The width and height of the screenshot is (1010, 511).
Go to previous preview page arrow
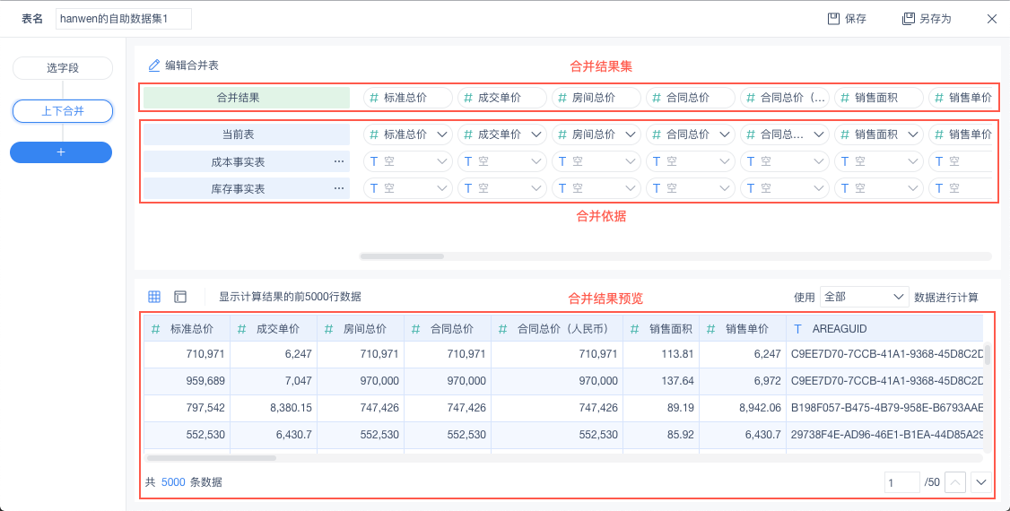click(956, 482)
